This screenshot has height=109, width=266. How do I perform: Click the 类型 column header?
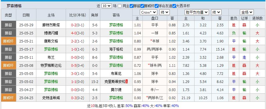(8, 15)
